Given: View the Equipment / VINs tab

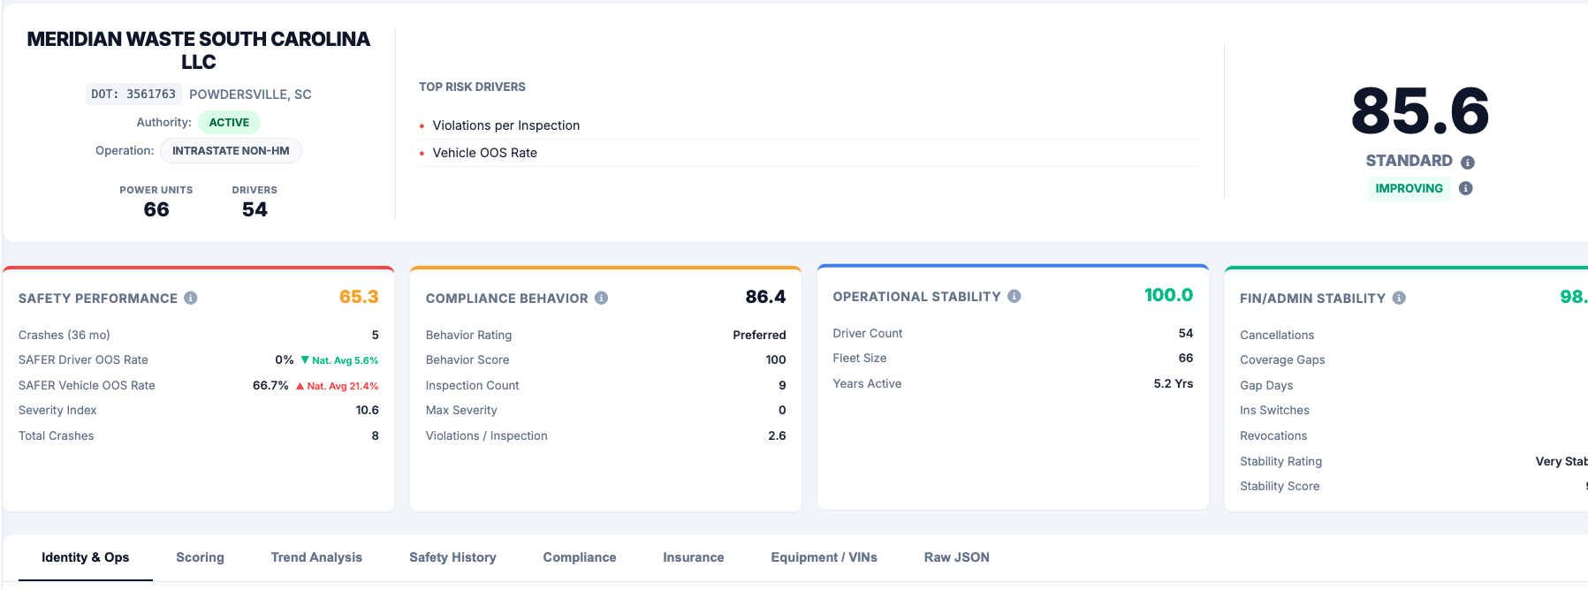Looking at the screenshot, I should (x=824, y=557).
